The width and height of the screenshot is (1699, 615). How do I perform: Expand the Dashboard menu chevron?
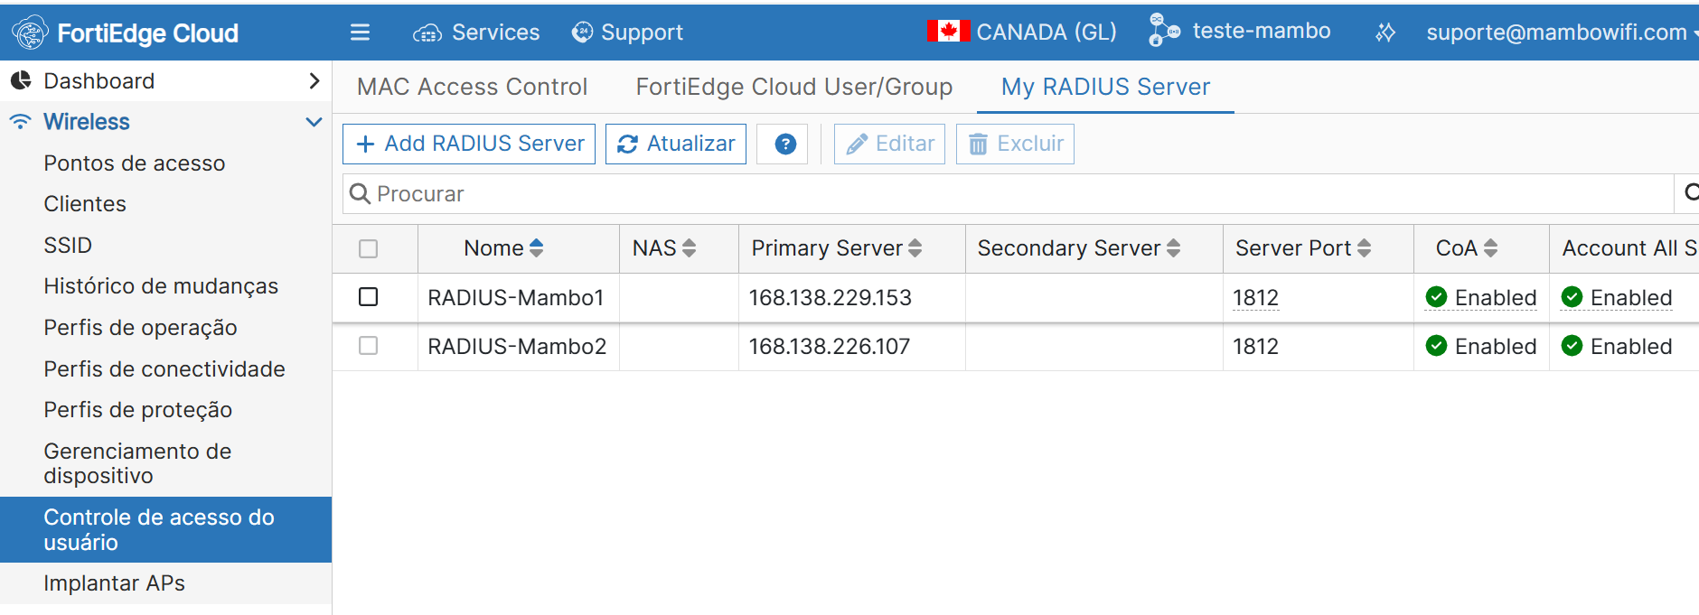coord(314,81)
